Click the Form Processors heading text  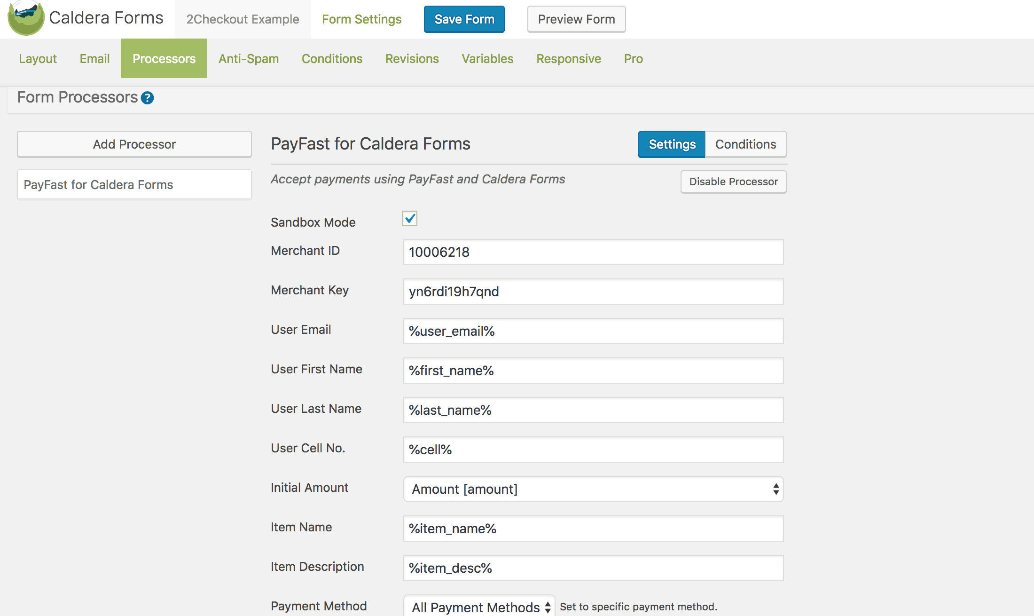click(x=78, y=97)
